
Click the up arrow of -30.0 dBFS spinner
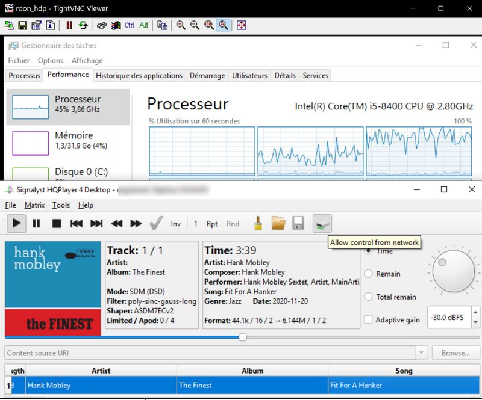click(x=475, y=312)
